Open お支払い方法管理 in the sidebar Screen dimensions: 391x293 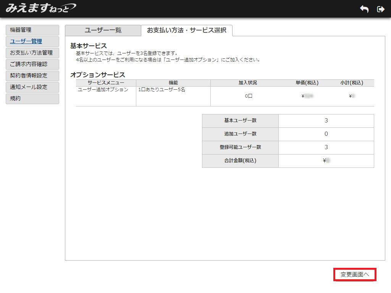point(32,53)
